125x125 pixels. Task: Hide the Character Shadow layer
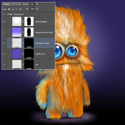[x=4, y=43]
